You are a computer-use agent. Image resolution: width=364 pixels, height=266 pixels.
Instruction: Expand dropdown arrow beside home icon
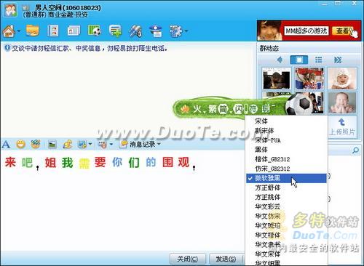click(19, 31)
